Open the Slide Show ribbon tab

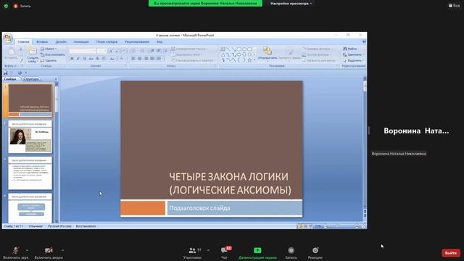(107, 42)
